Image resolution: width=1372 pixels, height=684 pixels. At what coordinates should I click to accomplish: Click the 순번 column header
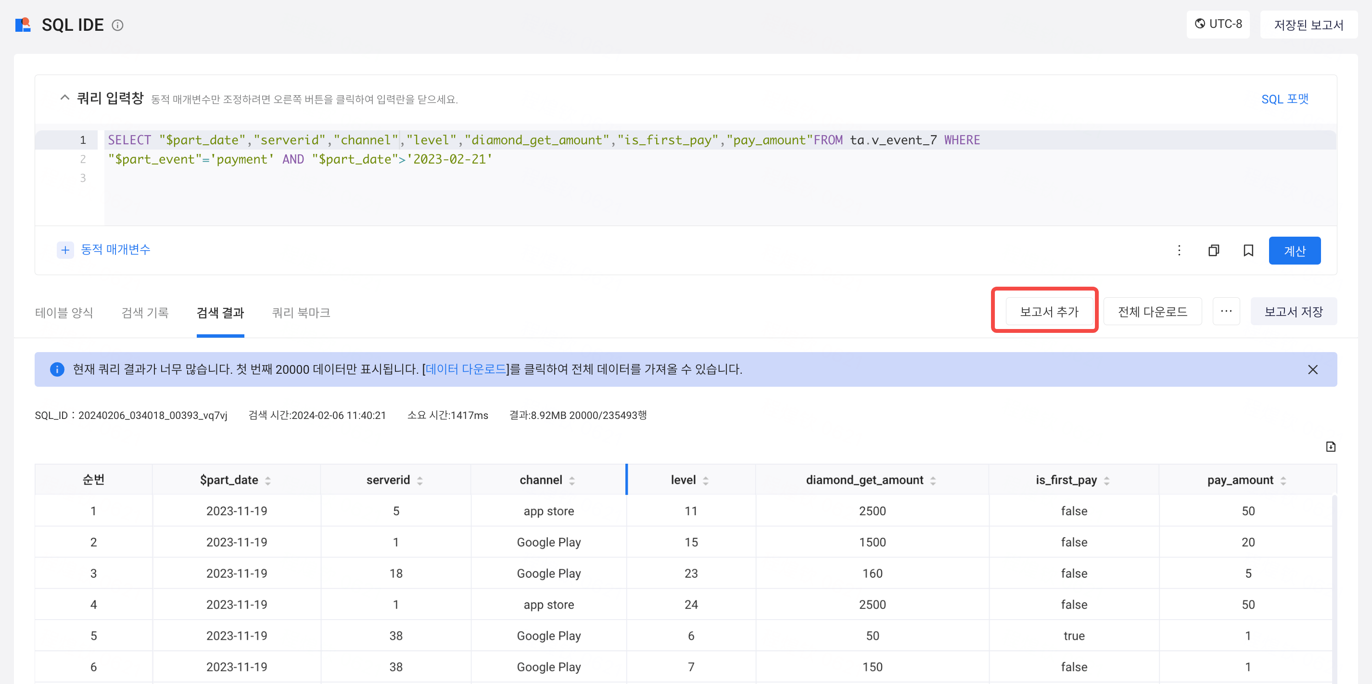click(93, 480)
